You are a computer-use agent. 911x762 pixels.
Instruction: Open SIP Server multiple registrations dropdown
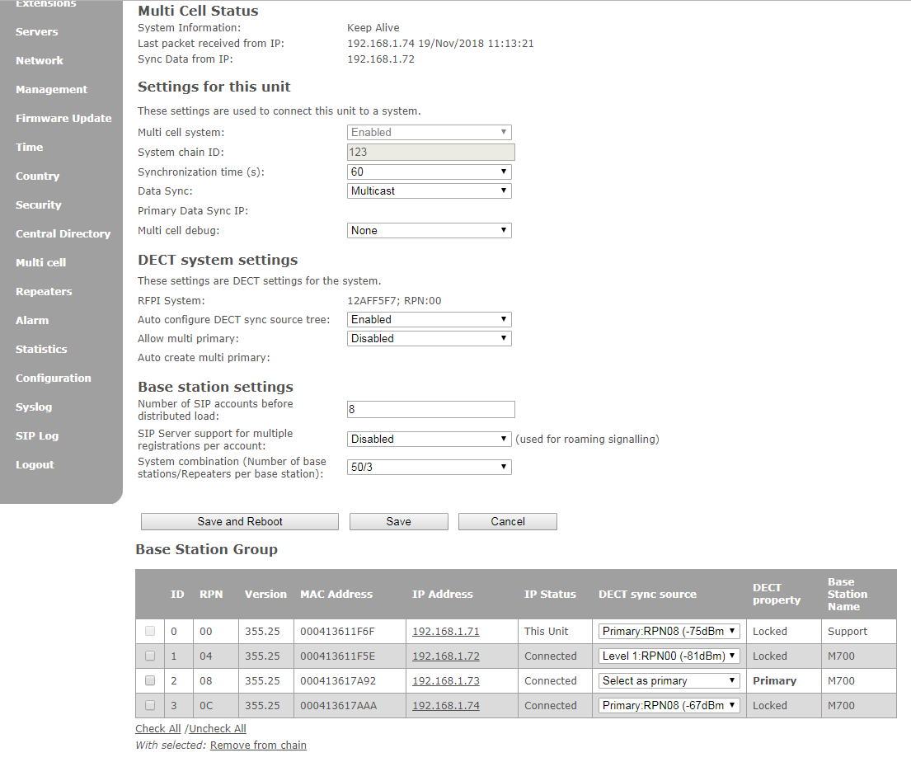[x=430, y=439]
